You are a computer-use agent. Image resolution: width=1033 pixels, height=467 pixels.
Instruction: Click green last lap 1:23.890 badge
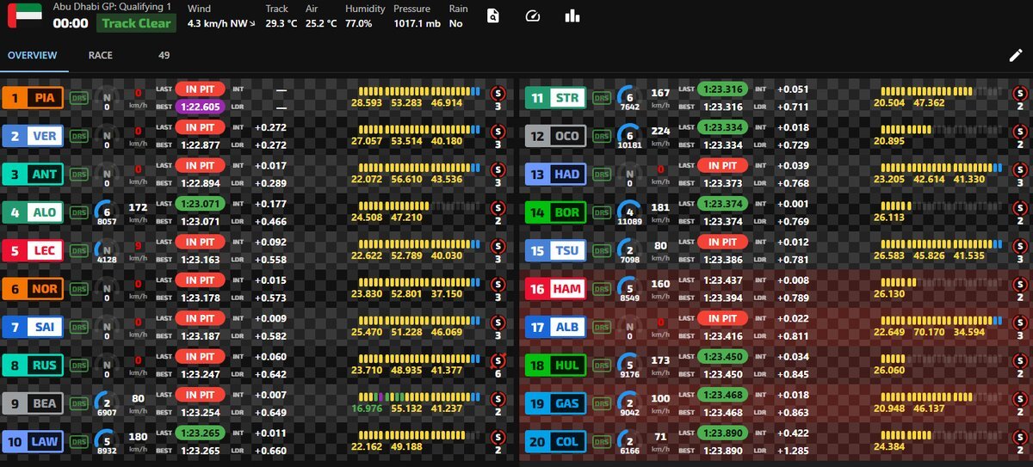pos(723,434)
